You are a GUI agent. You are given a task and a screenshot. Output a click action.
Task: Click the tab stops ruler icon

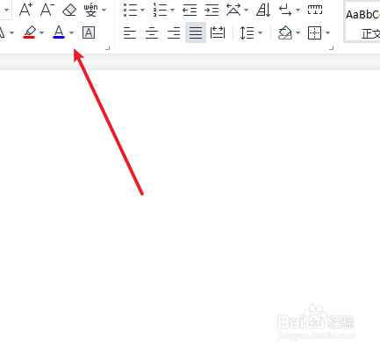click(315, 10)
